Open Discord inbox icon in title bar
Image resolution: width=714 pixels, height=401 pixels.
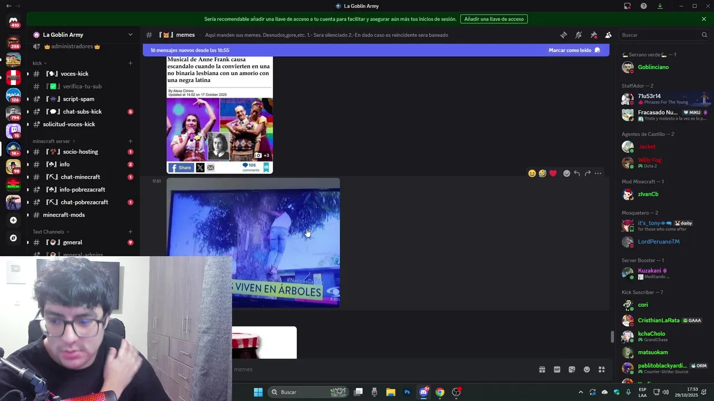tap(628, 6)
